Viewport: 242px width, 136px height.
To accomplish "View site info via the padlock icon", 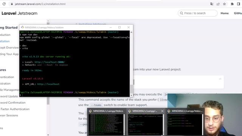I will tap(12, 4).
